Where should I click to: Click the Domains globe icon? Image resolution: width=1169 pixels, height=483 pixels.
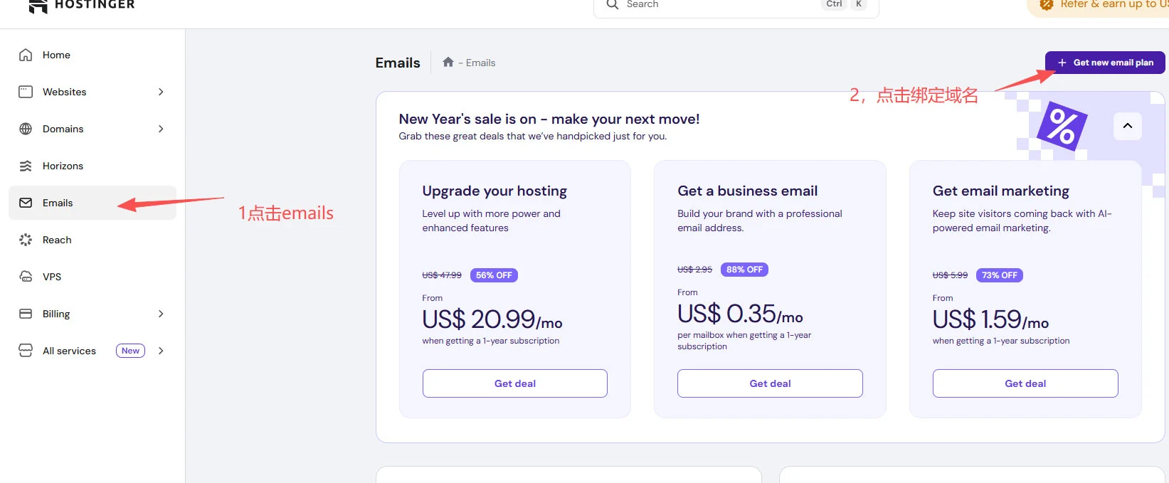pyautogui.click(x=26, y=129)
